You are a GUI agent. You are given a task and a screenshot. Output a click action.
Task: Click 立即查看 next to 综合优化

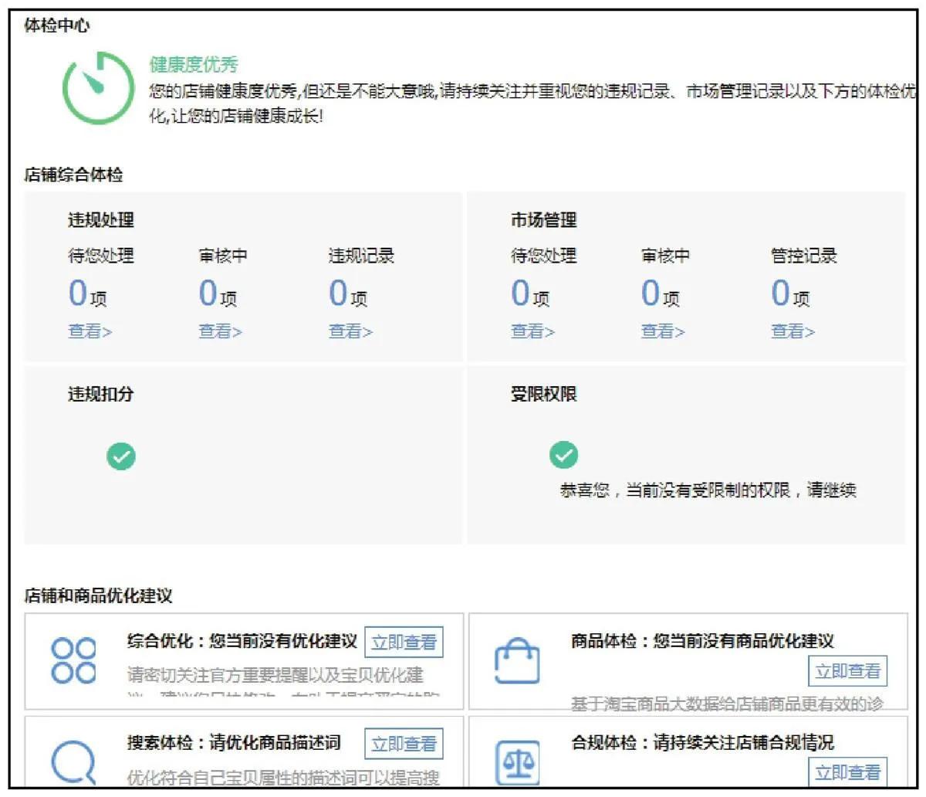pyautogui.click(x=404, y=643)
